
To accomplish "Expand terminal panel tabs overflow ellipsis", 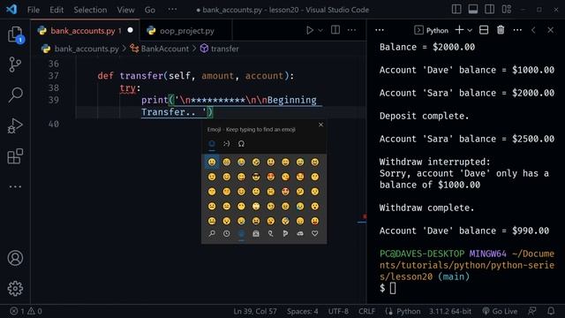I will click(380, 30).
